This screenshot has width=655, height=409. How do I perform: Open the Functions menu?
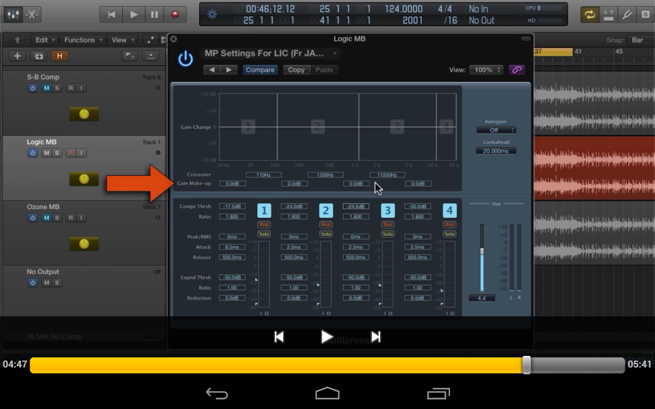coord(83,40)
